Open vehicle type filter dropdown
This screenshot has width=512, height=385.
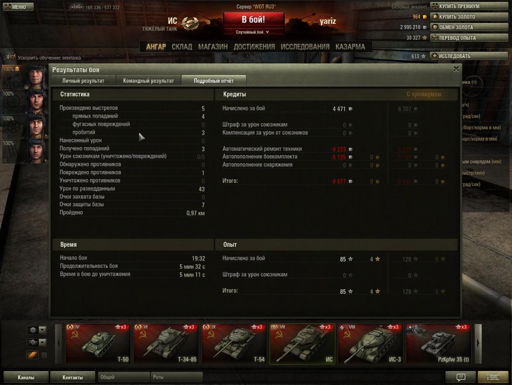click(x=37, y=342)
